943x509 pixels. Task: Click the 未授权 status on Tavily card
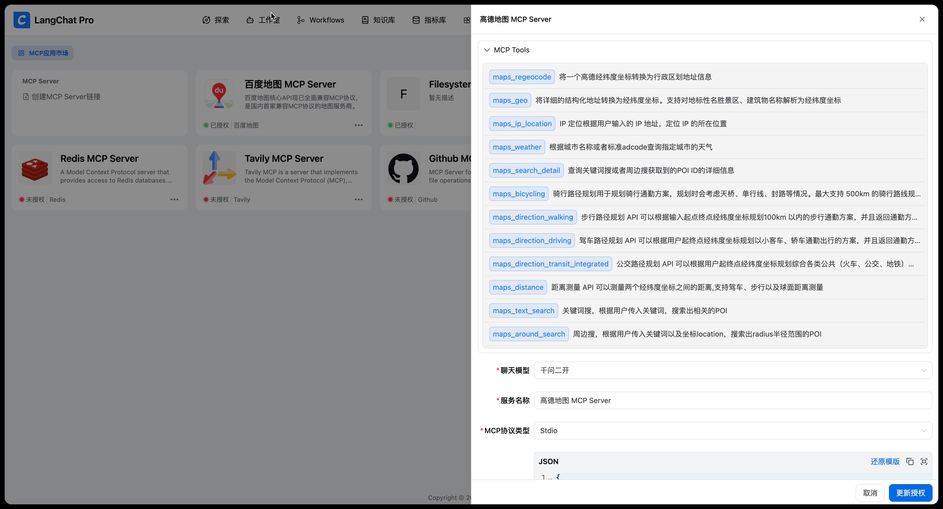(x=216, y=199)
